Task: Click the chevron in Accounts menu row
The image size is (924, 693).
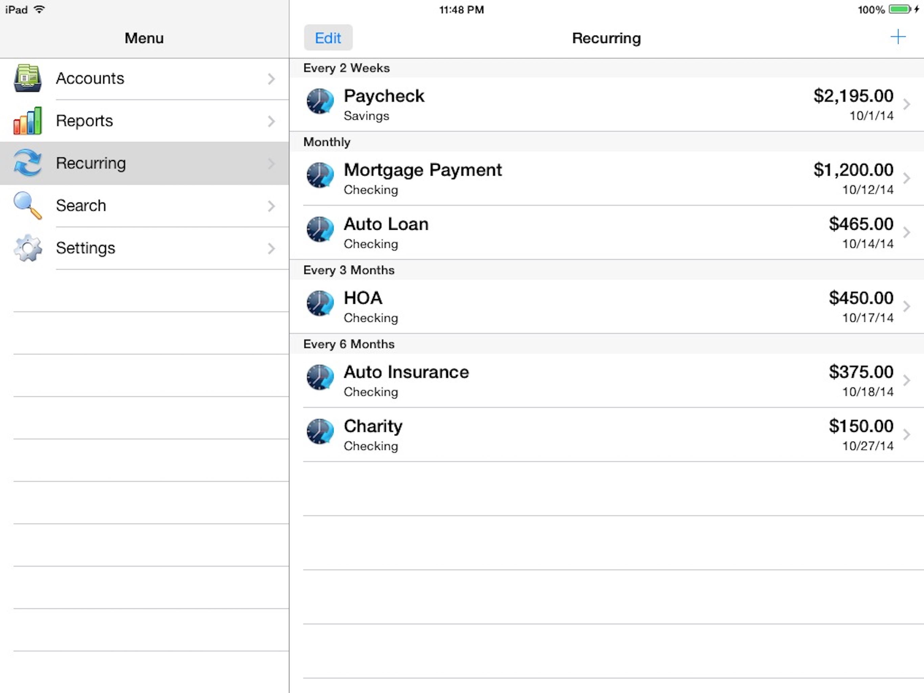Action: coord(271,79)
